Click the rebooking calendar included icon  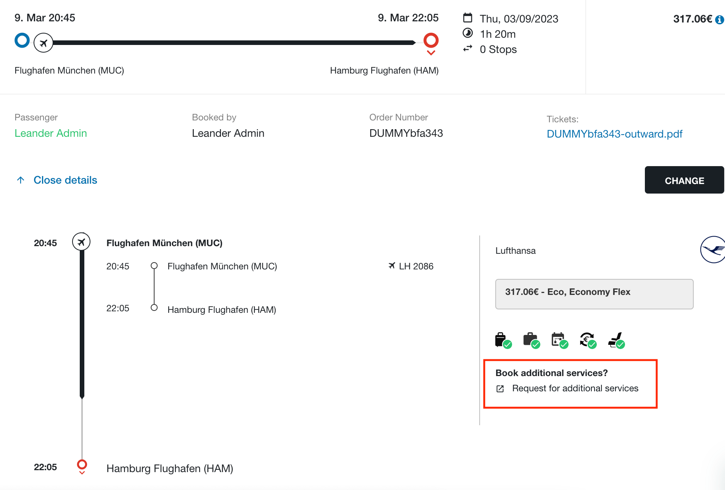(x=560, y=340)
